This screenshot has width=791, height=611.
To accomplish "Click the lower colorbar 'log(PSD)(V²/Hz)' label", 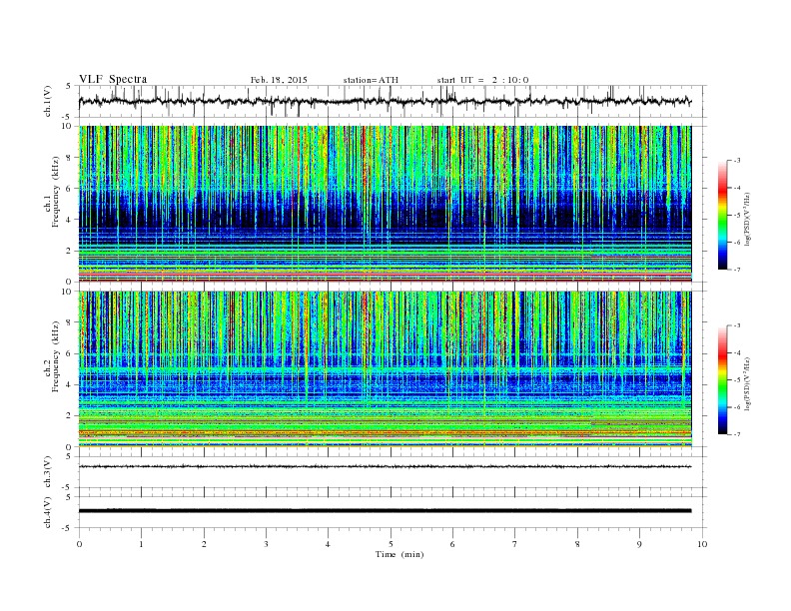I will pos(746,383).
